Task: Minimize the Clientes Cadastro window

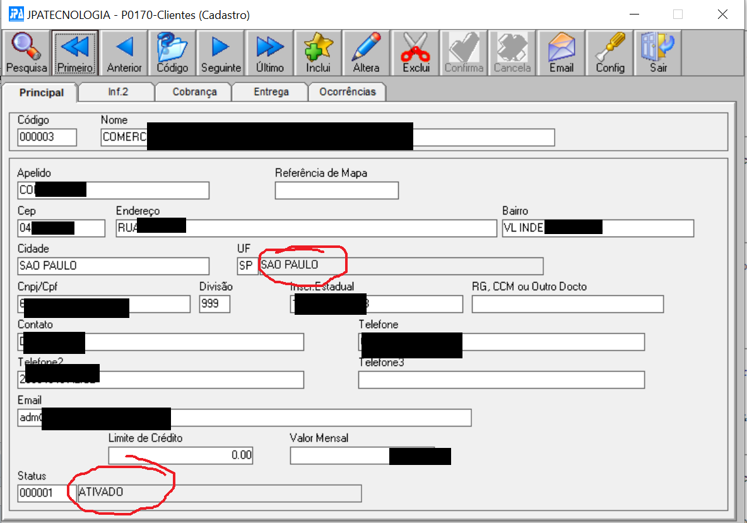Action: pos(634,15)
